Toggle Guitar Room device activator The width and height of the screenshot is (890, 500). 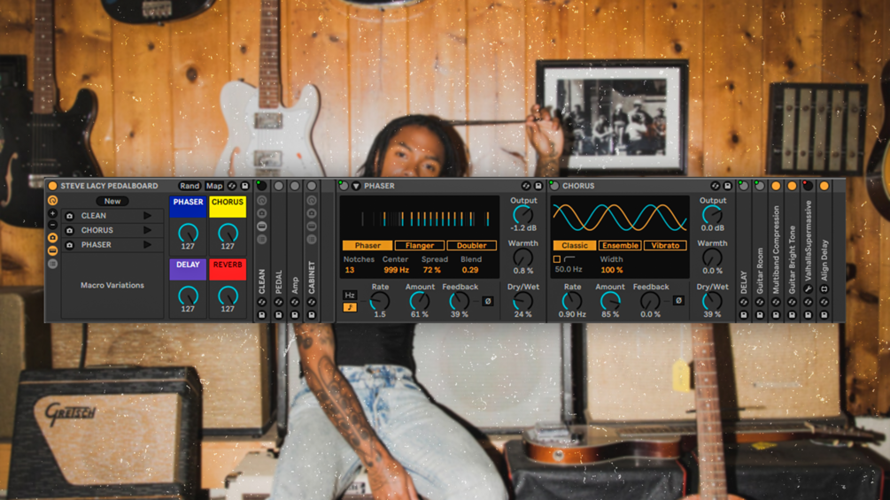click(760, 186)
